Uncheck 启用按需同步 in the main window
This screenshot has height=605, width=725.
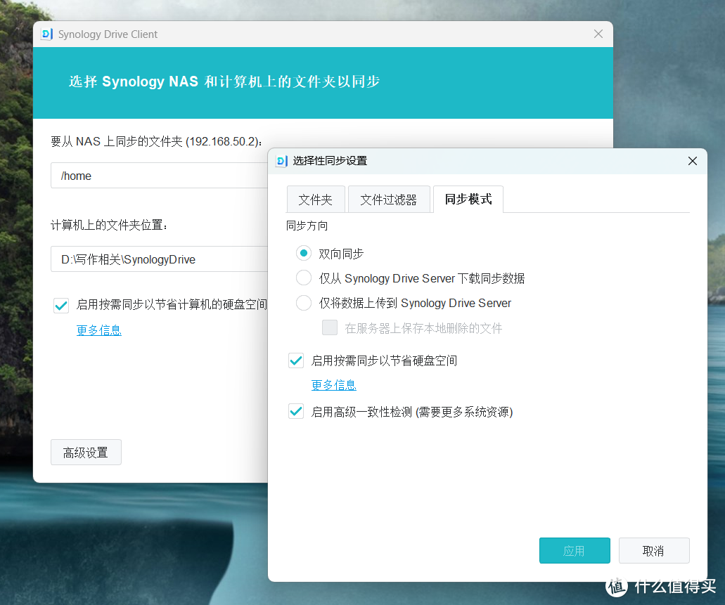point(60,305)
